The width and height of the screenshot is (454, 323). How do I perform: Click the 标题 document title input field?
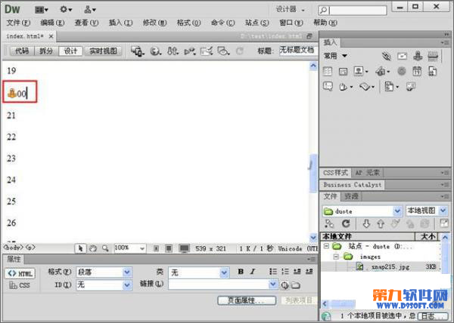pyautogui.click(x=296, y=51)
